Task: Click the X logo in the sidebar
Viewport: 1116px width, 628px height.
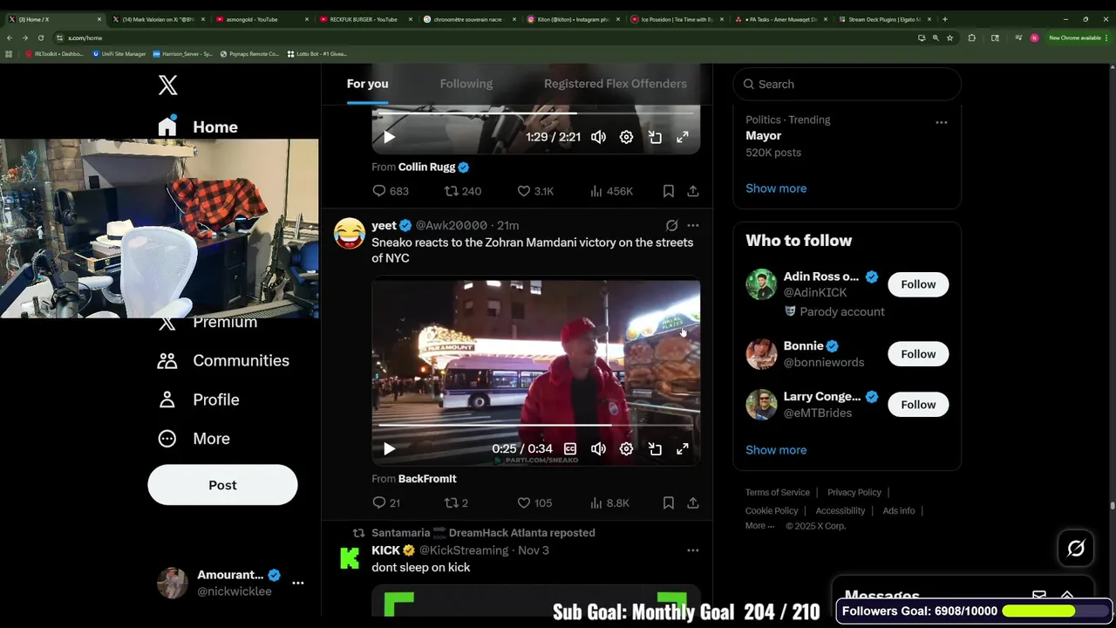Action: click(x=168, y=85)
